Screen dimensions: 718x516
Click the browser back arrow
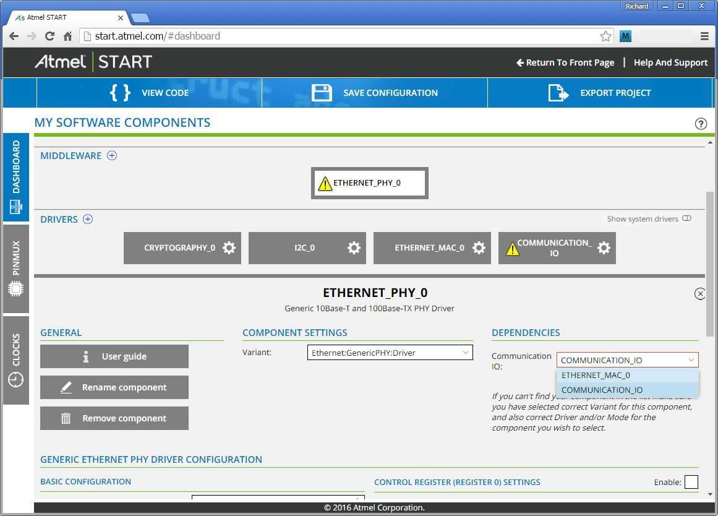click(14, 37)
